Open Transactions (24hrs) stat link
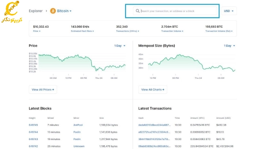This screenshot has height=149, width=266. [x=127, y=31]
